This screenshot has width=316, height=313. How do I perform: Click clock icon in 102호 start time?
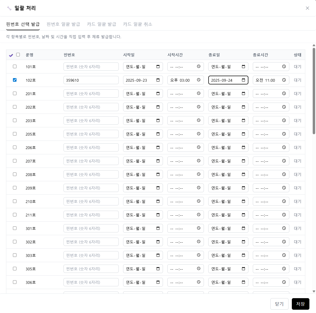coord(199,80)
